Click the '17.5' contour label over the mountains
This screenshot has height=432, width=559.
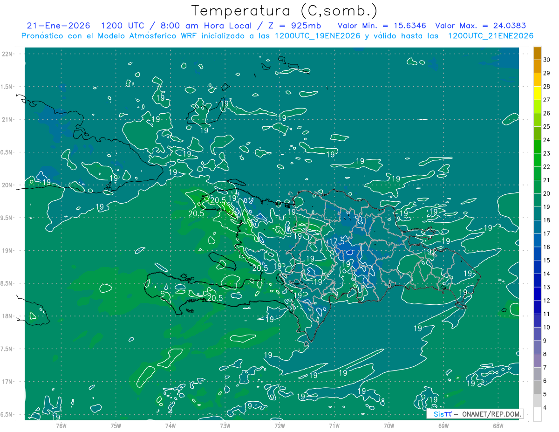(x=336, y=241)
